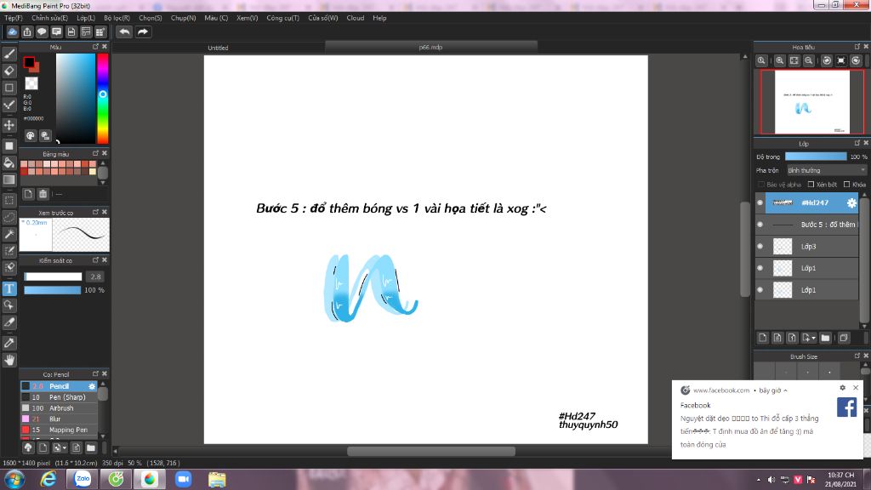Pop out the Lớp layer panel
Viewport: 871px width, 490px height.
(x=857, y=143)
